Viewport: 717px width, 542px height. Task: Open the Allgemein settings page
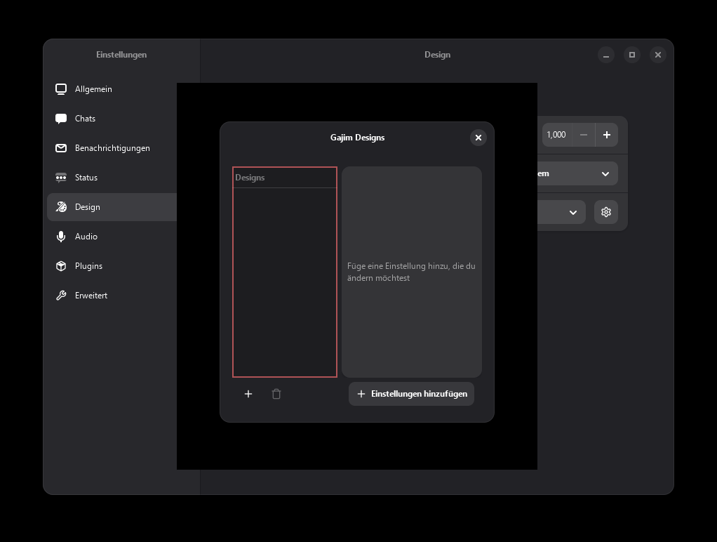[93, 89]
